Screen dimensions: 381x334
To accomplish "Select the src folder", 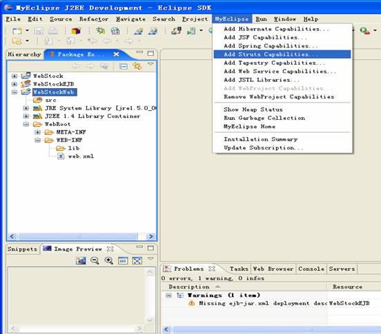I will [50, 100].
